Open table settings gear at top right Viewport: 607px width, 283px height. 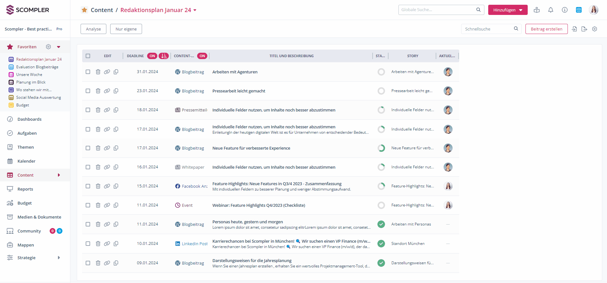pos(595,29)
